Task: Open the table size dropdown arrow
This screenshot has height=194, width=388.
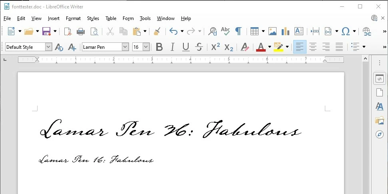Action: 263,31
